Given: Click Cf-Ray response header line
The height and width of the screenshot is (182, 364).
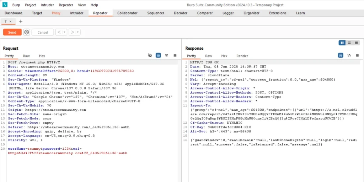Looking at the screenshot, I should coord(220,127).
